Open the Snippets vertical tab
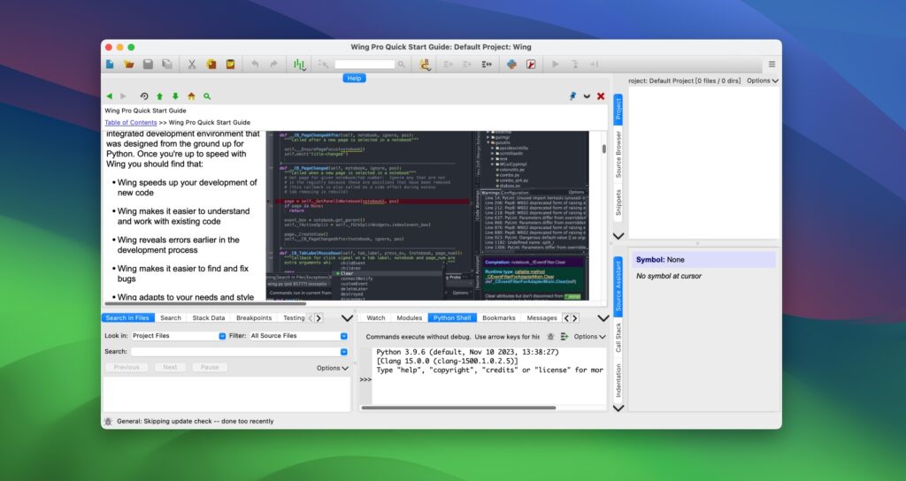 [x=618, y=202]
